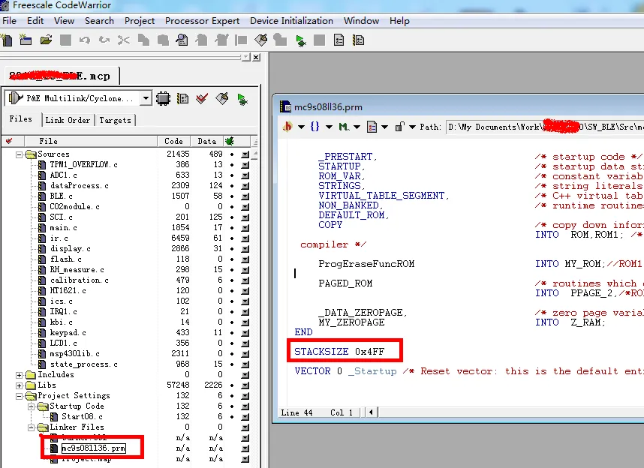The width and height of the screenshot is (644, 468).
Task: Click the Cut scissors icon
Action: click(x=123, y=40)
